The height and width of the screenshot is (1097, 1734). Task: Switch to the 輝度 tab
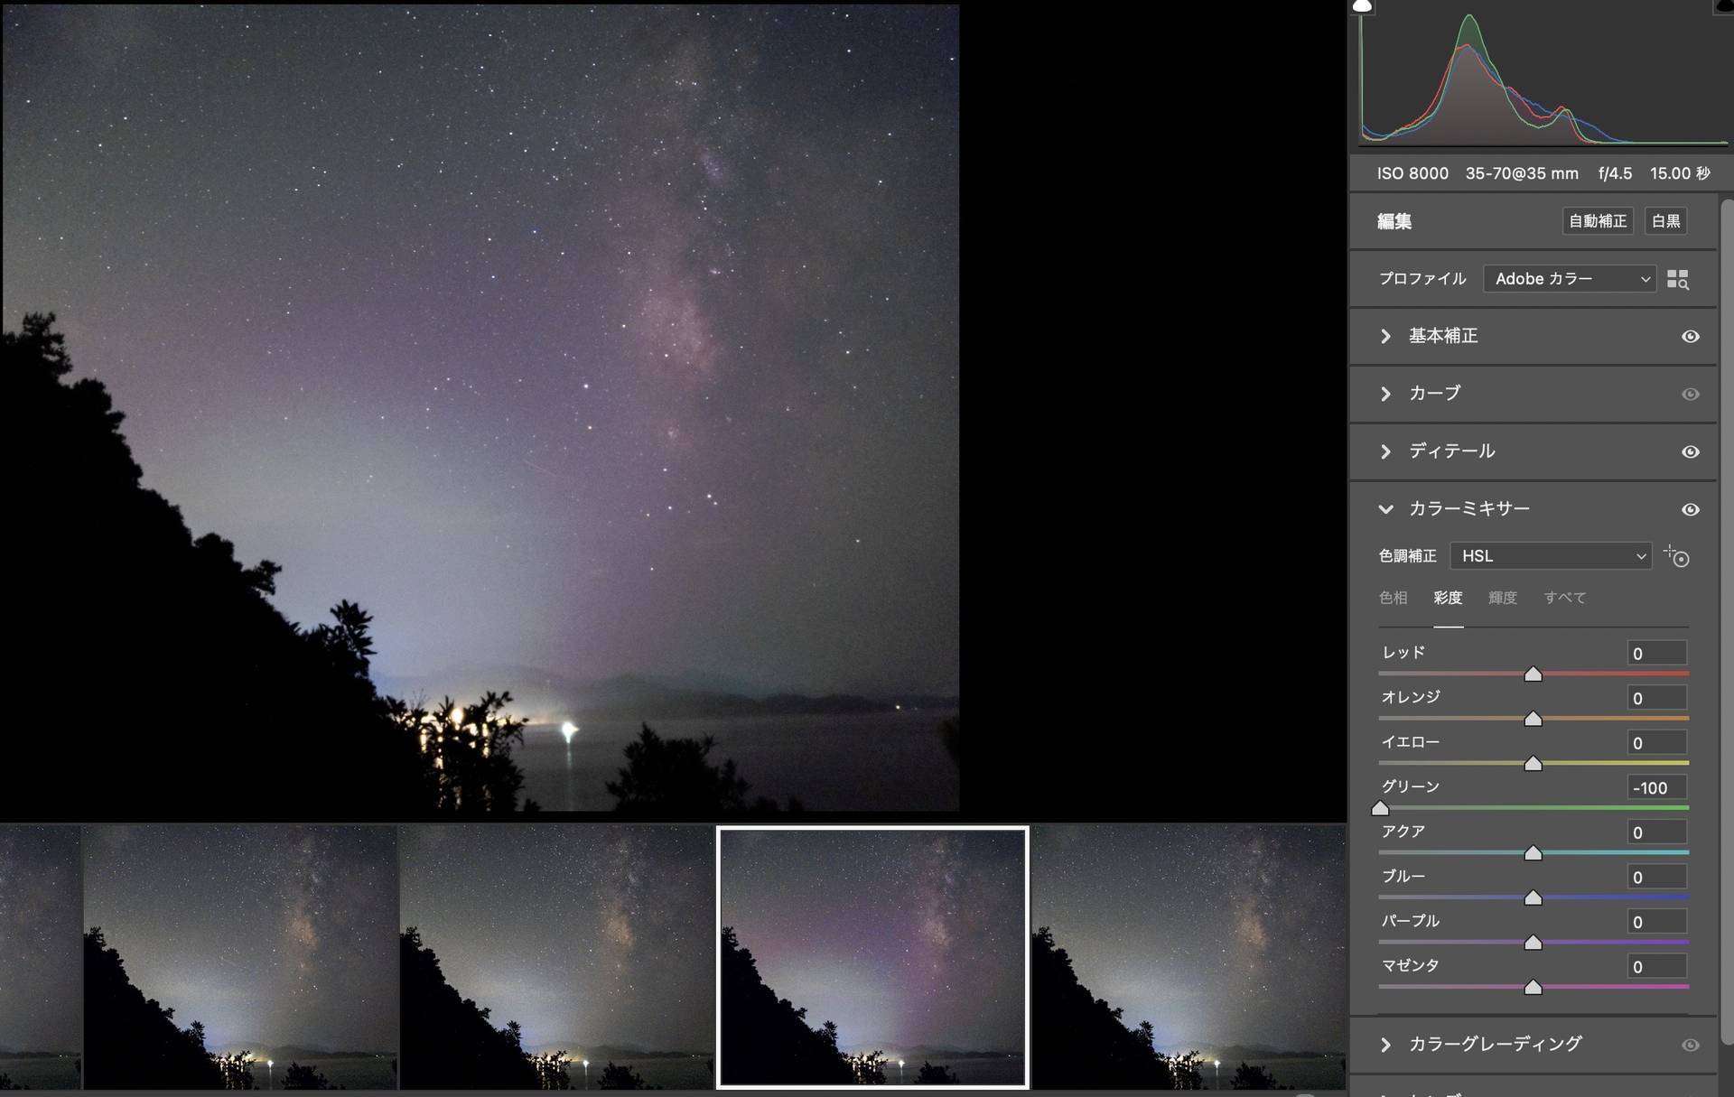1503,598
